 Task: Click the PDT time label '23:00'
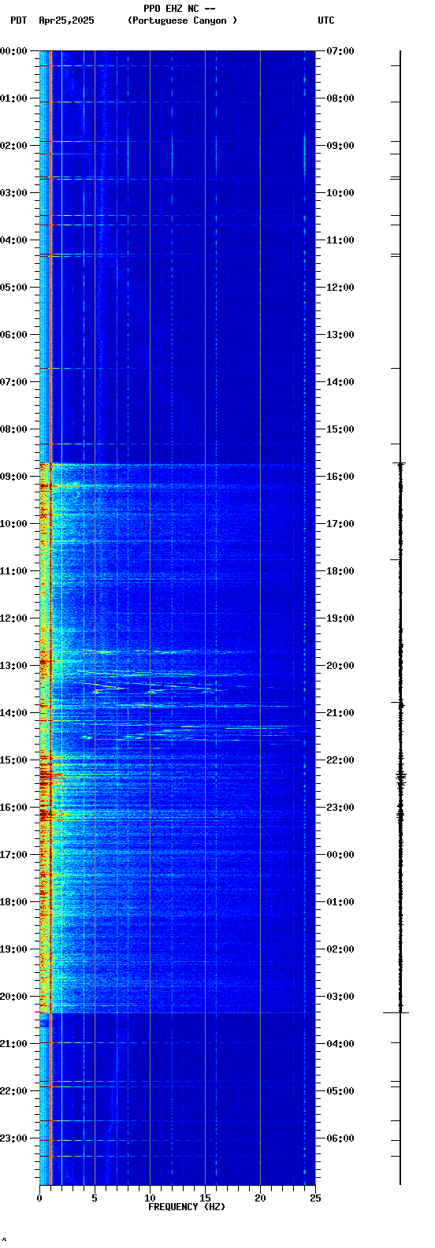[x=13, y=1138]
